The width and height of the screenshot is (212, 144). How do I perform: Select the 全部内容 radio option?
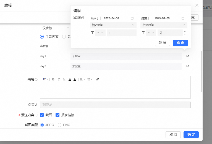click(x=42, y=37)
